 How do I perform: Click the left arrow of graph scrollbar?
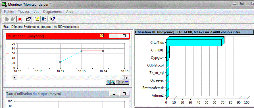click(x=15, y=78)
